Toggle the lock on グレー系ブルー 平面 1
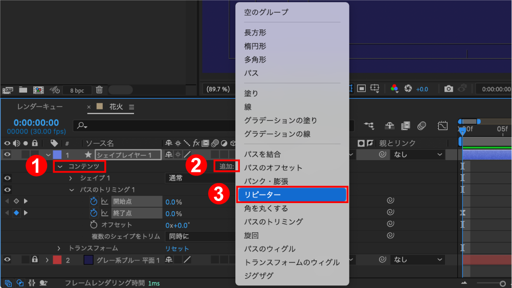Viewport: 512px width, 288px height. tap(35, 259)
